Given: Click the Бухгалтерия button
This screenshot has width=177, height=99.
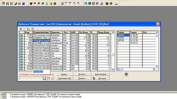Looking at the screenshot, I should [x=101, y=74].
